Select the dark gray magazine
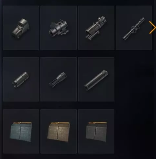This screenshot has width=156, height=159. [96, 131]
